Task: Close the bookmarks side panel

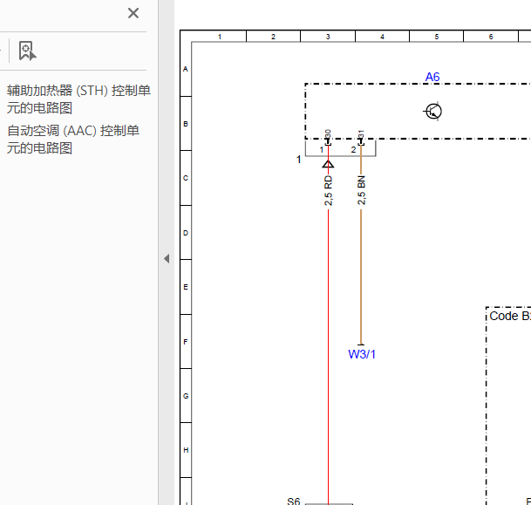Action: pos(133,13)
